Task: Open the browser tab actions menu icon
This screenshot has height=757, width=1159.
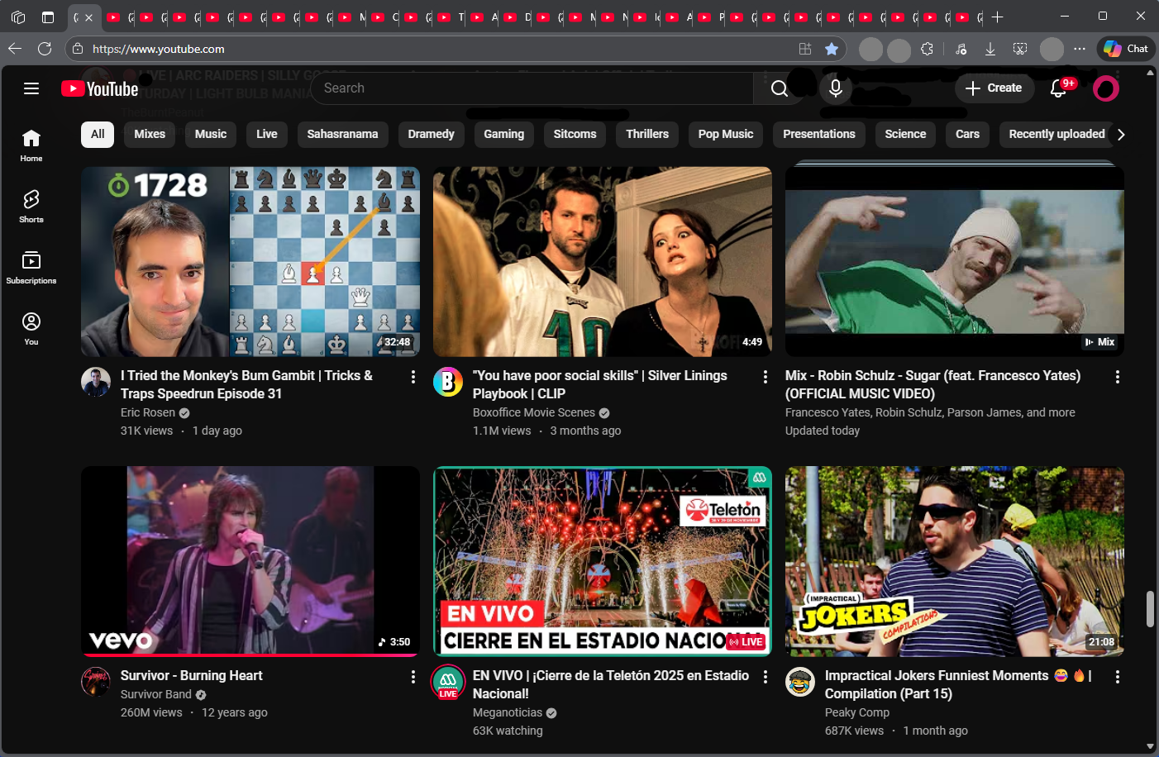Action: [x=48, y=17]
